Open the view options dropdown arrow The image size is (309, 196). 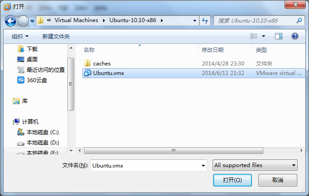click(263, 36)
